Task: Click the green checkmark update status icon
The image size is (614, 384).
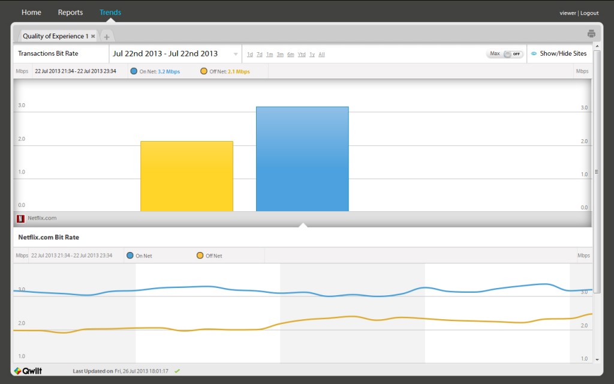Action: pos(177,371)
